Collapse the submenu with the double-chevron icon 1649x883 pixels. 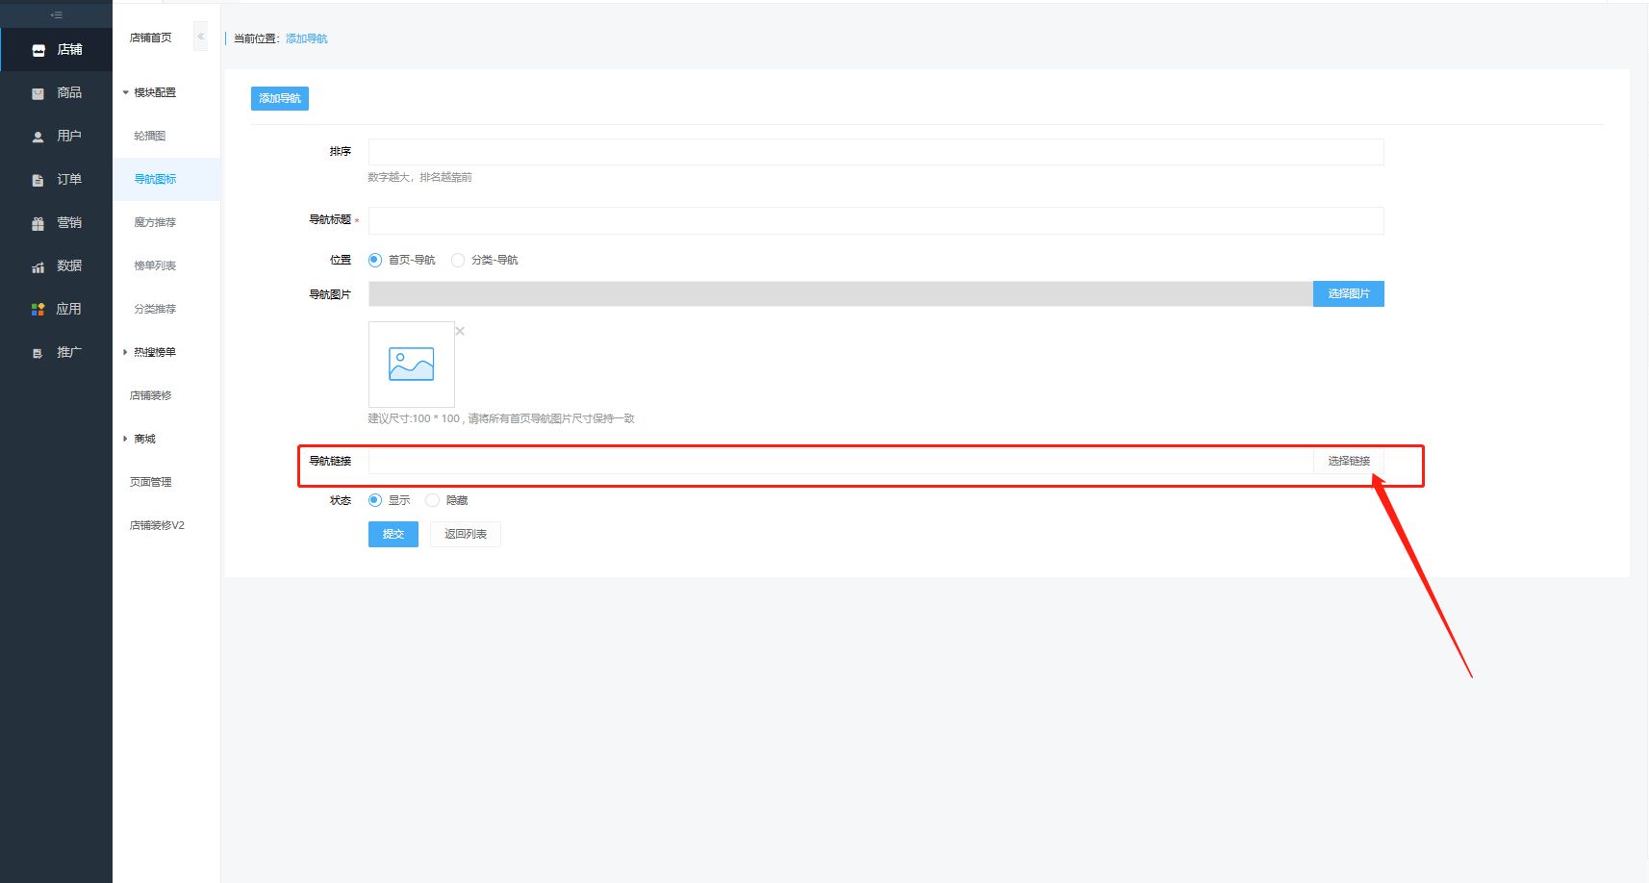[200, 37]
